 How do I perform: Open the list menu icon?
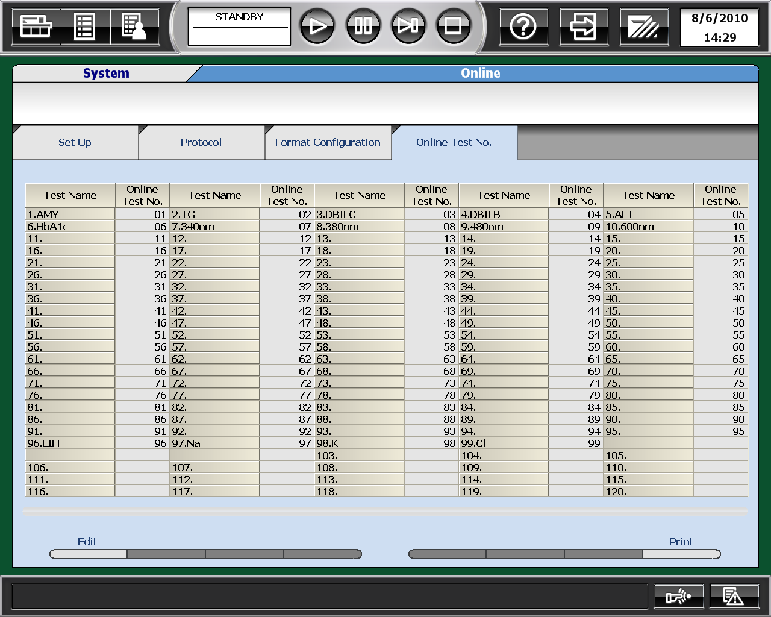[84, 27]
